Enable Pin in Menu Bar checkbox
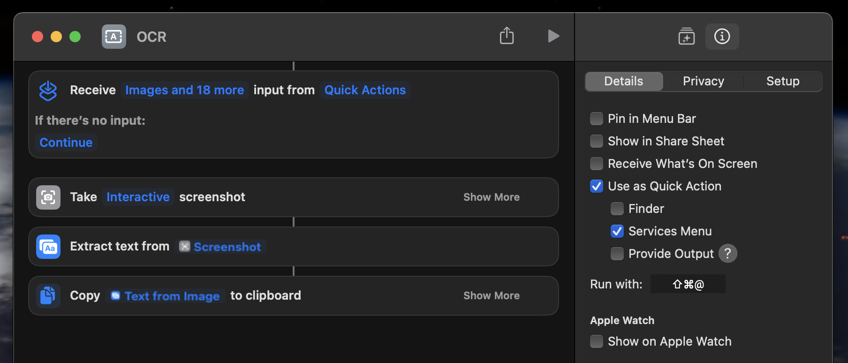This screenshot has width=848, height=363. [x=597, y=119]
